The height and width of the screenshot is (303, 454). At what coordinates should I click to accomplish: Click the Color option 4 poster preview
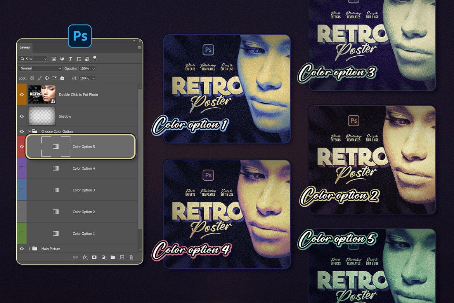click(x=227, y=214)
